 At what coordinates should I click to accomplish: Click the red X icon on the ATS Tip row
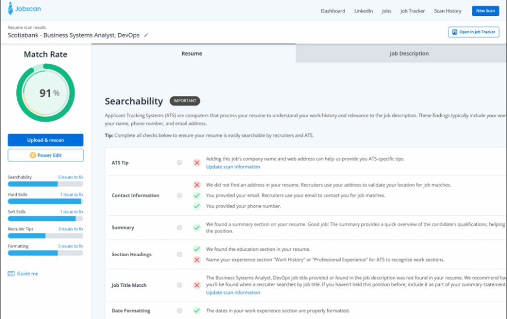pyautogui.click(x=197, y=163)
